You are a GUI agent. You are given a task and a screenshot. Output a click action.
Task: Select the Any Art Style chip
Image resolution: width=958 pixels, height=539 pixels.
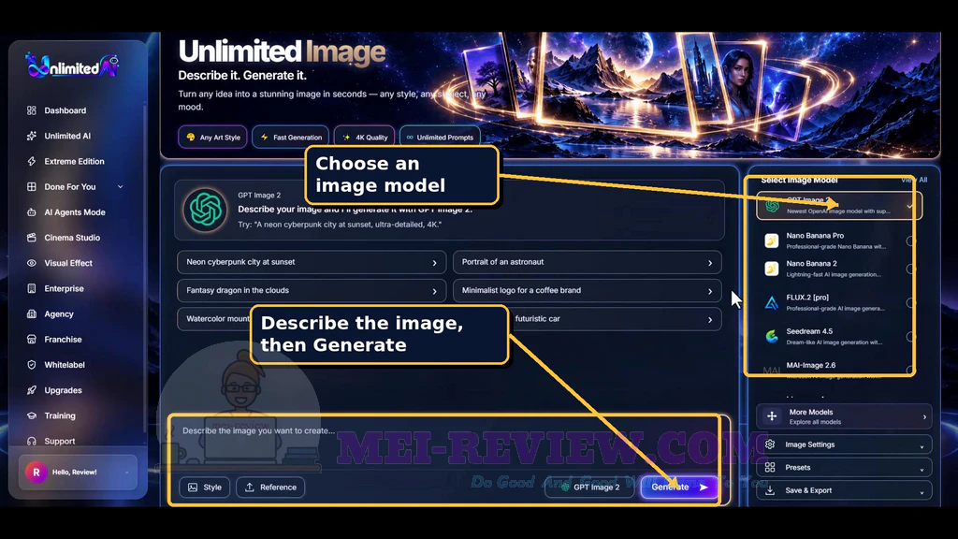pos(212,137)
